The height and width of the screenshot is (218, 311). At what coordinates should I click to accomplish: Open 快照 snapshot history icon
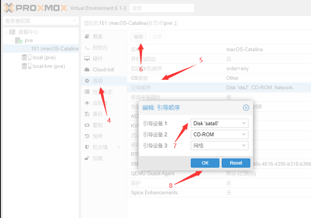pos(87,136)
